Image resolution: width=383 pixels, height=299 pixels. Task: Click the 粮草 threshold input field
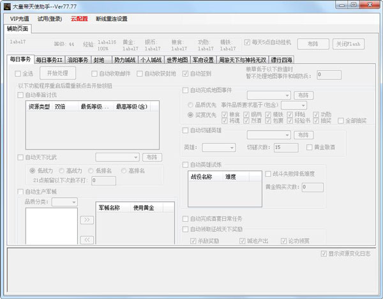coord(329,75)
